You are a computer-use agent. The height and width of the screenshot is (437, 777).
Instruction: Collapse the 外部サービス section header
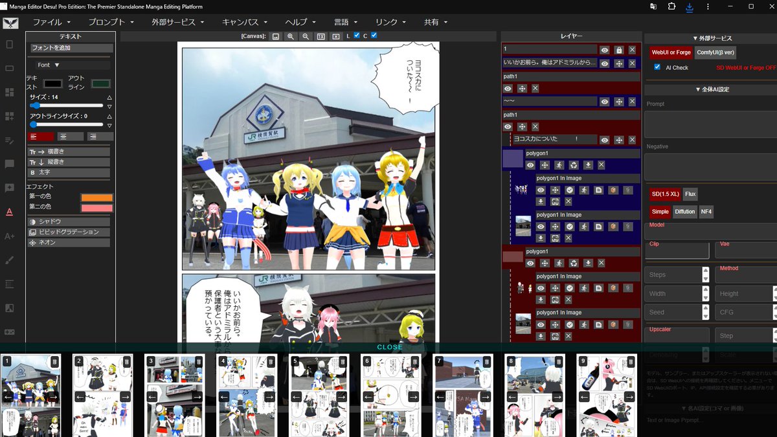click(711, 38)
